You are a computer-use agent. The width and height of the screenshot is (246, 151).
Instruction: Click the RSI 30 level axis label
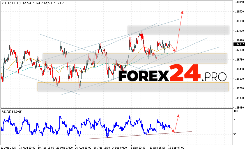[x=235, y=134]
